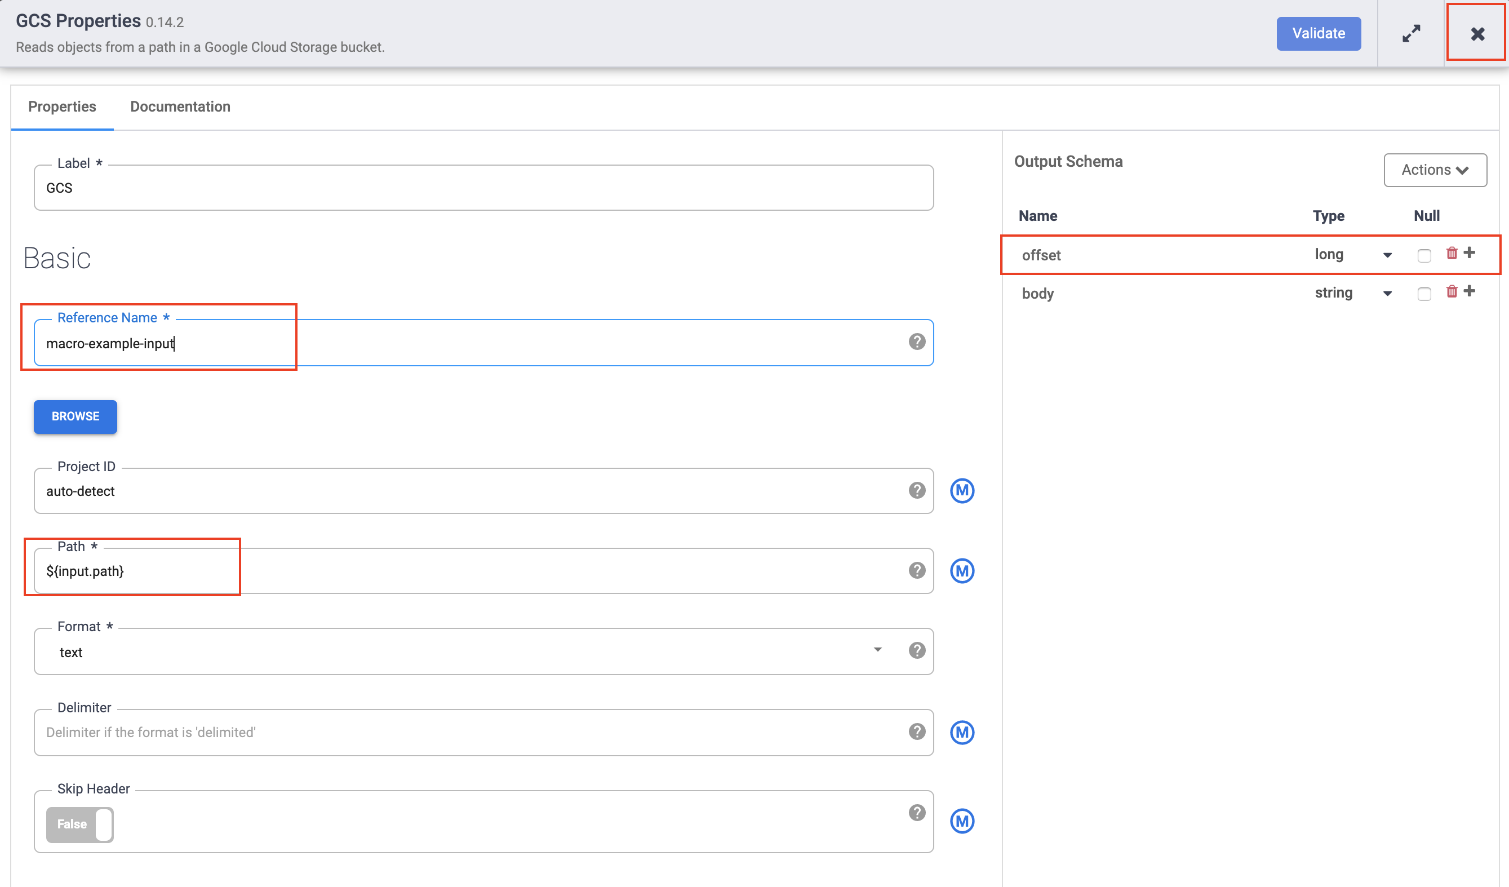This screenshot has width=1509, height=887.
Task: Toggle Skip Header to True
Action: 79,824
